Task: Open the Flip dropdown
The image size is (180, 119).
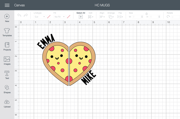Action: pos(120,17)
